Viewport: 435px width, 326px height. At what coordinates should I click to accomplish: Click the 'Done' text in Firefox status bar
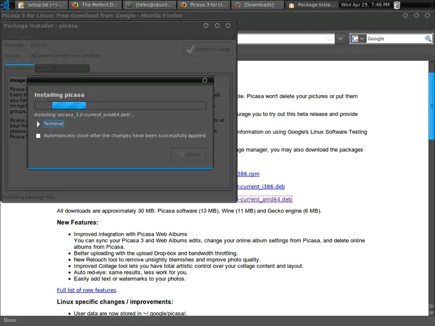point(10,320)
